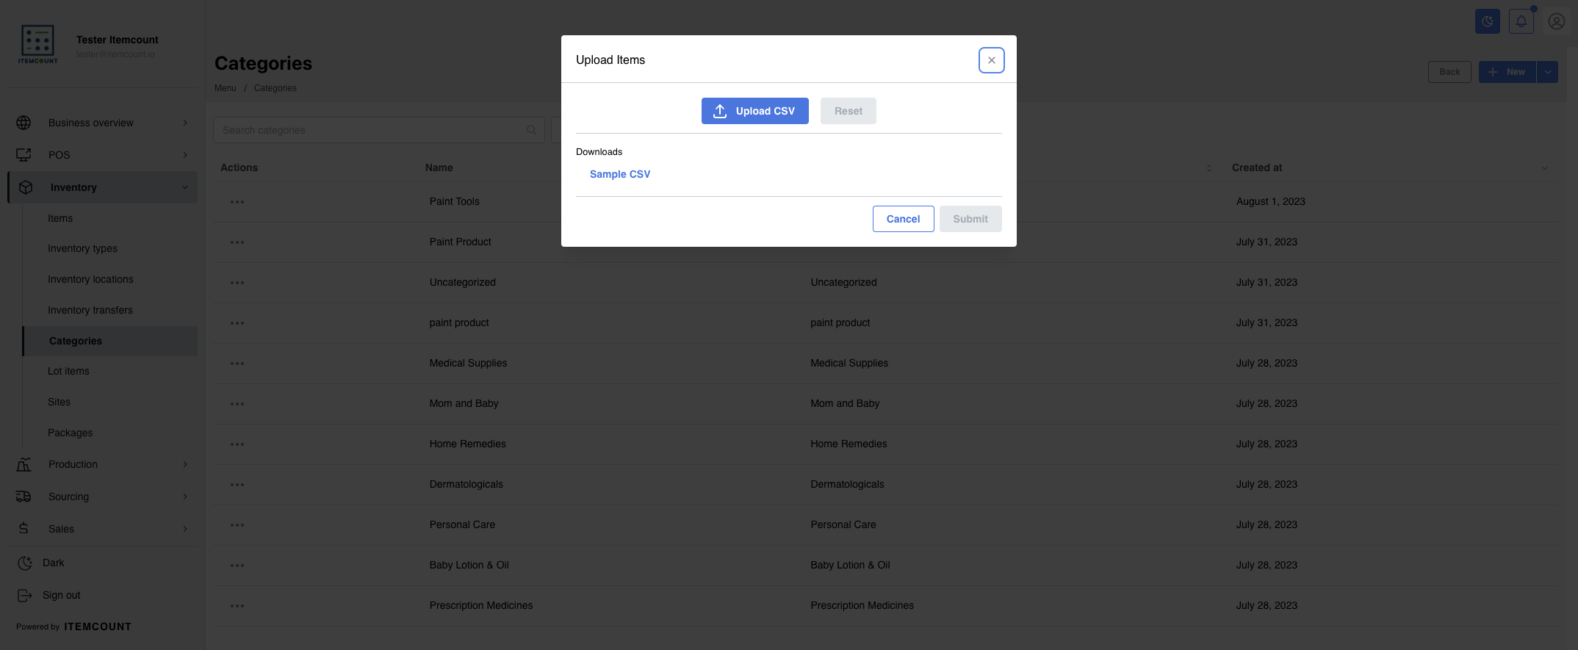
Task: Open user profile avatar icon
Action: 1556,21
